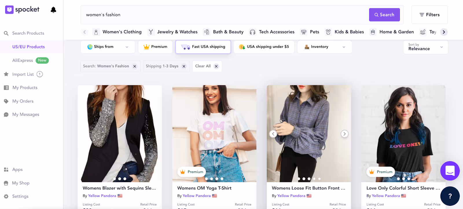Viewport: 463px width, 209px height.
Task: Select Bath & Beauty category
Action: (x=224, y=32)
